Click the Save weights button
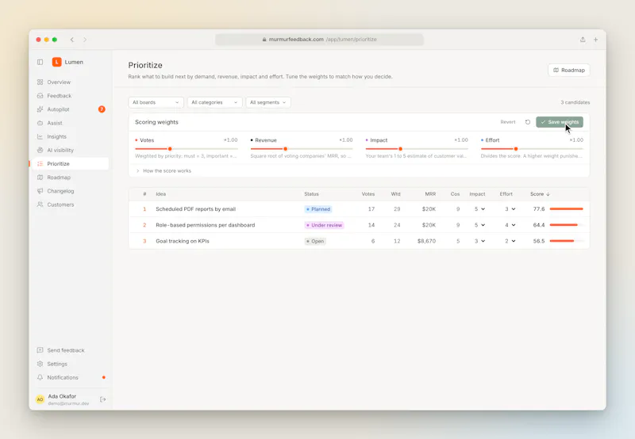This screenshot has width=635, height=439. 560,122
